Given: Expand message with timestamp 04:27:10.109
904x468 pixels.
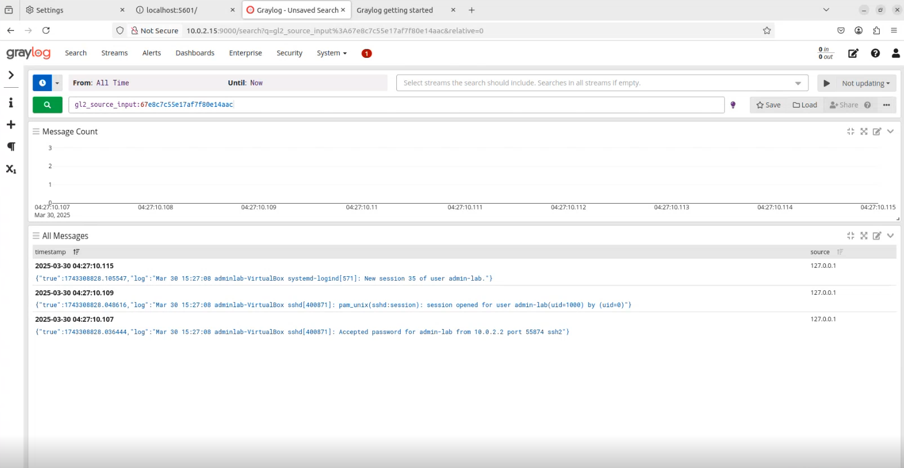Looking at the screenshot, I should click(74, 293).
